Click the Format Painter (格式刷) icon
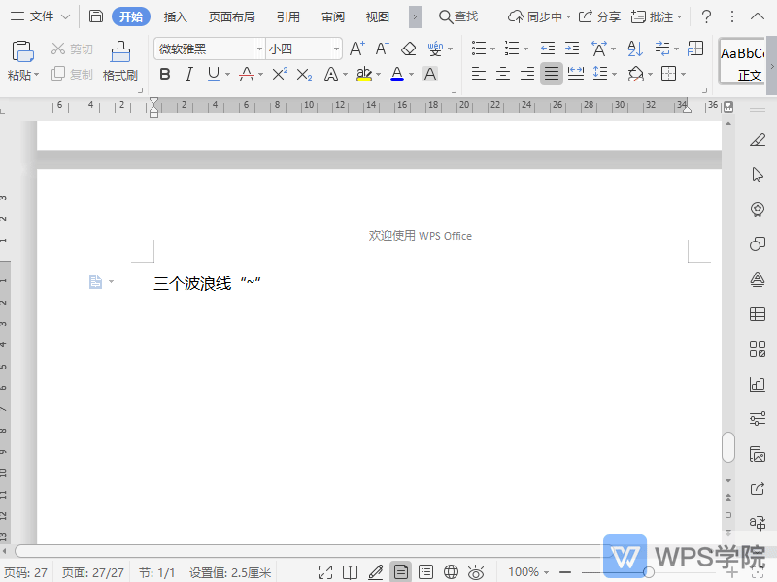777x582 pixels. pos(120,60)
